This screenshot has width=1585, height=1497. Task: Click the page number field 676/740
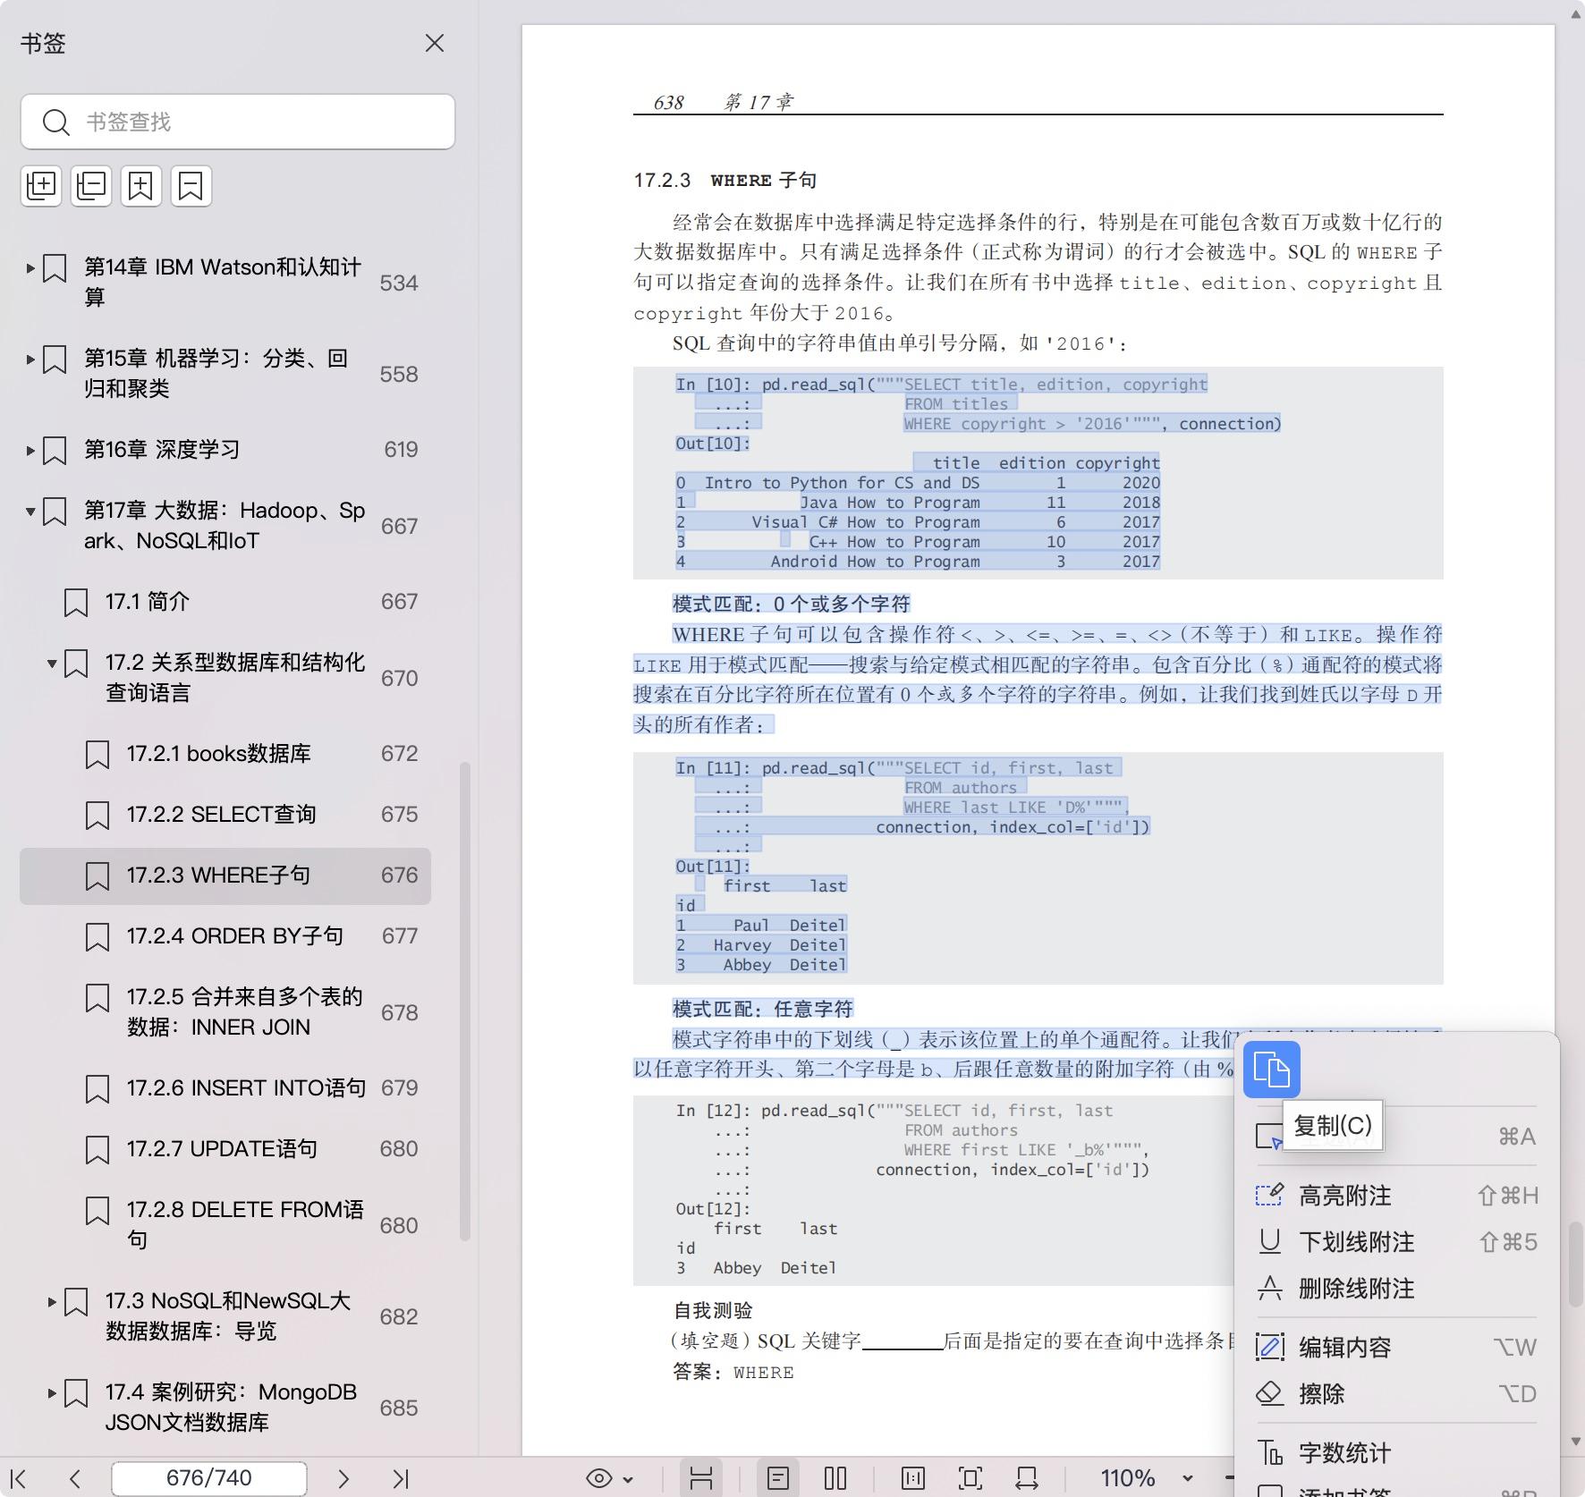click(209, 1478)
